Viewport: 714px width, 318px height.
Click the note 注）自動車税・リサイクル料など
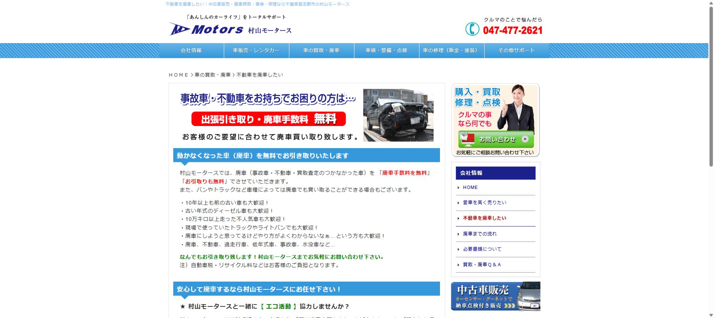[260, 265]
